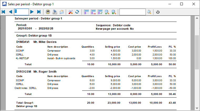Click the zoom in magnifier icon
This screenshot has height=111, width=200.
point(114,12)
